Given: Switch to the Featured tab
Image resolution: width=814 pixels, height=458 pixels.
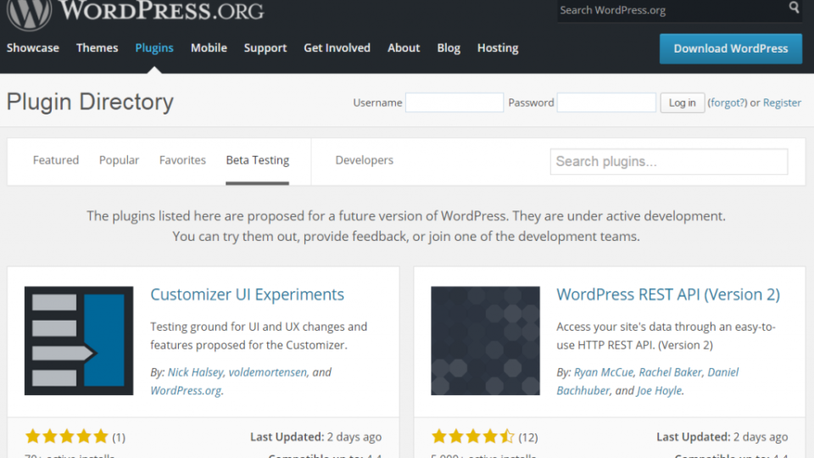Looking at the screenshot, I should click(56, 160).
